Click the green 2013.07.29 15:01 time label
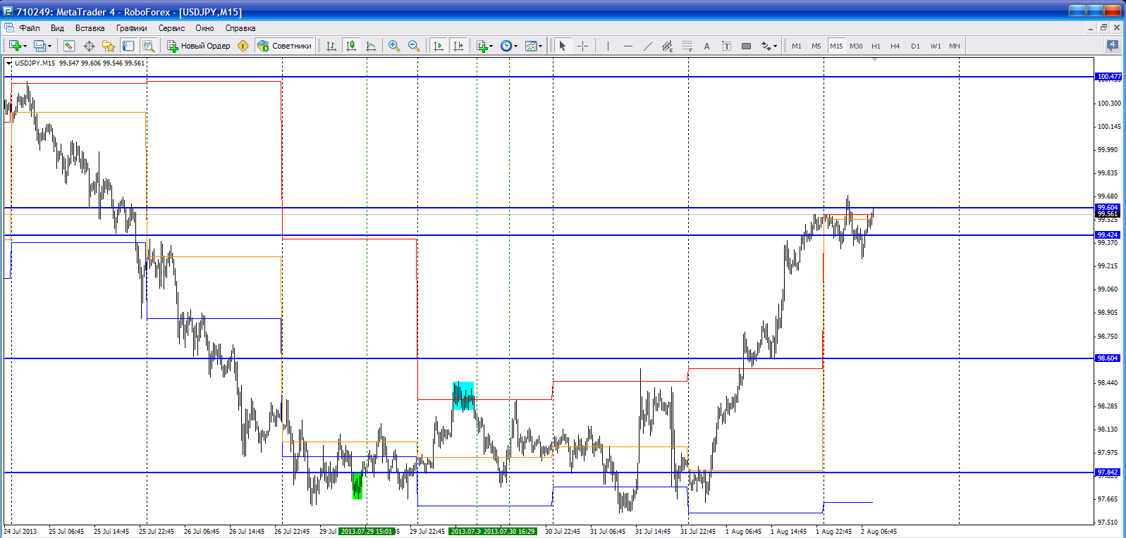 (366, 531)
